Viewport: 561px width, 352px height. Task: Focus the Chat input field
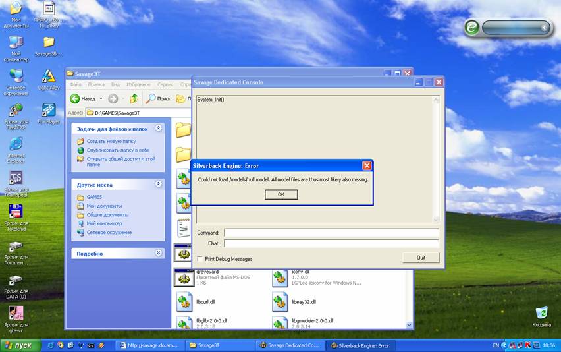[x=331, y=243]
